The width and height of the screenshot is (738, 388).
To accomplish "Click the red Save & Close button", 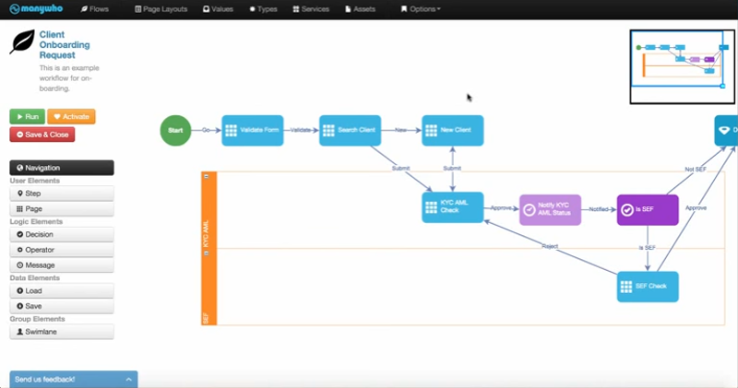I will pyautogui.click(x=42, y=135).
